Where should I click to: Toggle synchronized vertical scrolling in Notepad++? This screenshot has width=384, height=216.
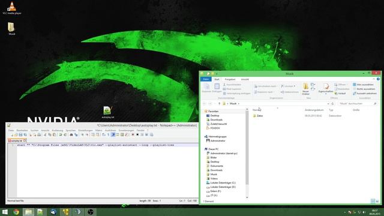93,134
